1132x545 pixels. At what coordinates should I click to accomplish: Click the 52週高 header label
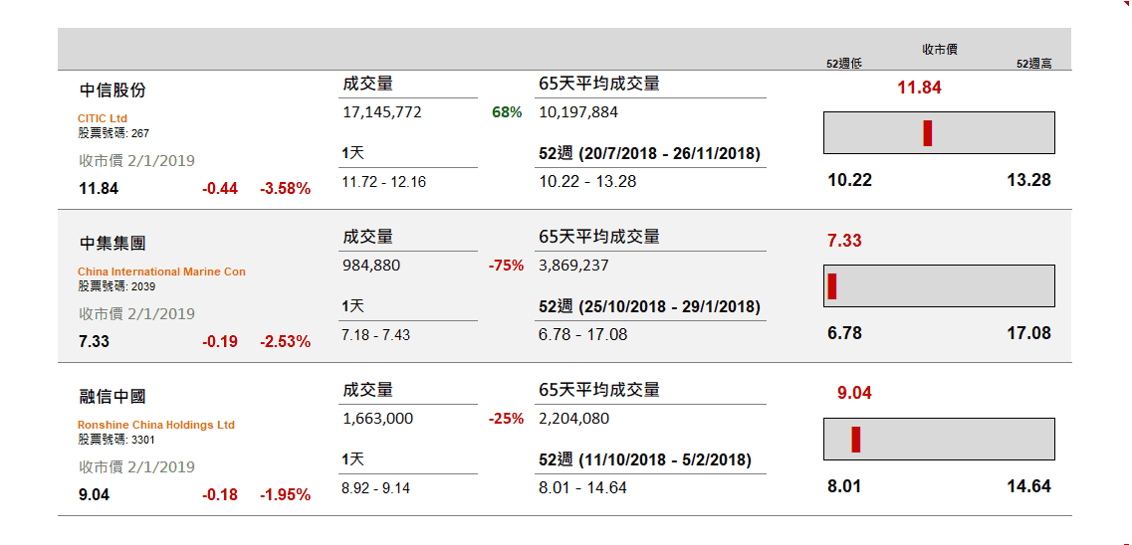tap(1033, 64)
